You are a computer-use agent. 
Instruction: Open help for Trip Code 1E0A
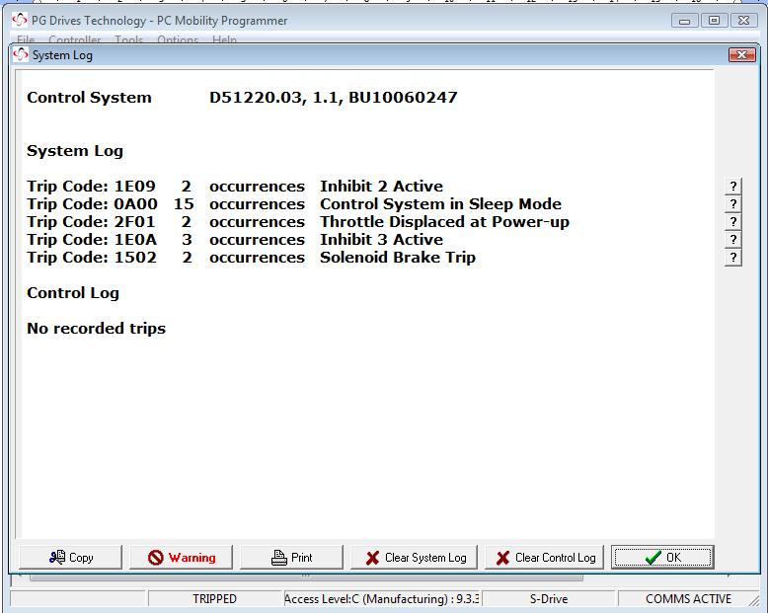pyautogui.click(x=732, y=240)
